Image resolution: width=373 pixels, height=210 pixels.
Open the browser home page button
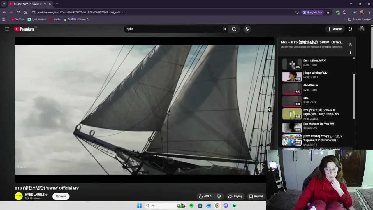(25, 12)
